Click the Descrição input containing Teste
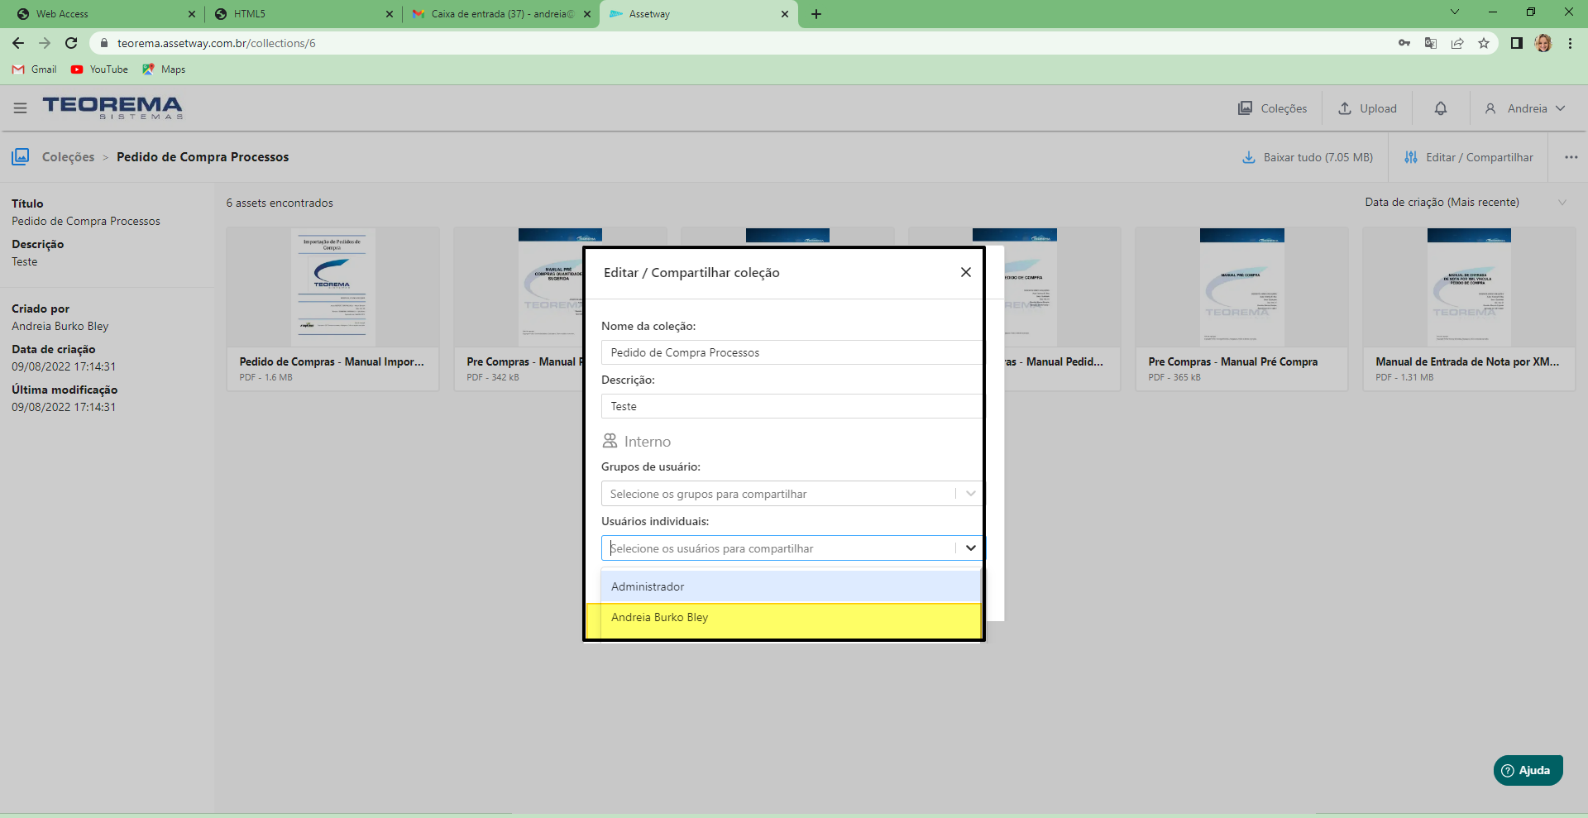Viewport: 1588px width, 818px height. coord(792,406)
